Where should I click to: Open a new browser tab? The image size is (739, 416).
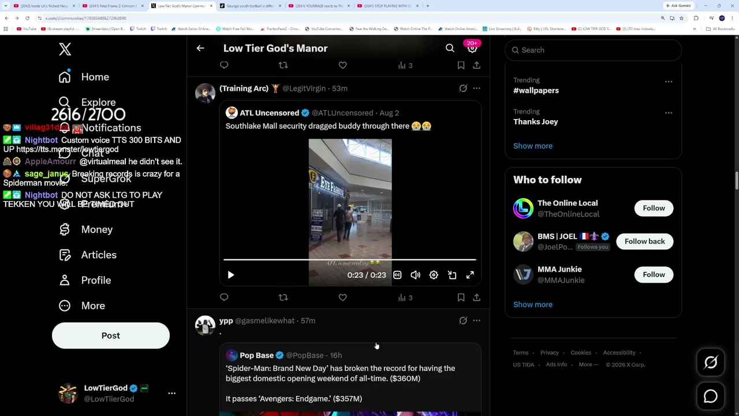(x=427, y=6)
